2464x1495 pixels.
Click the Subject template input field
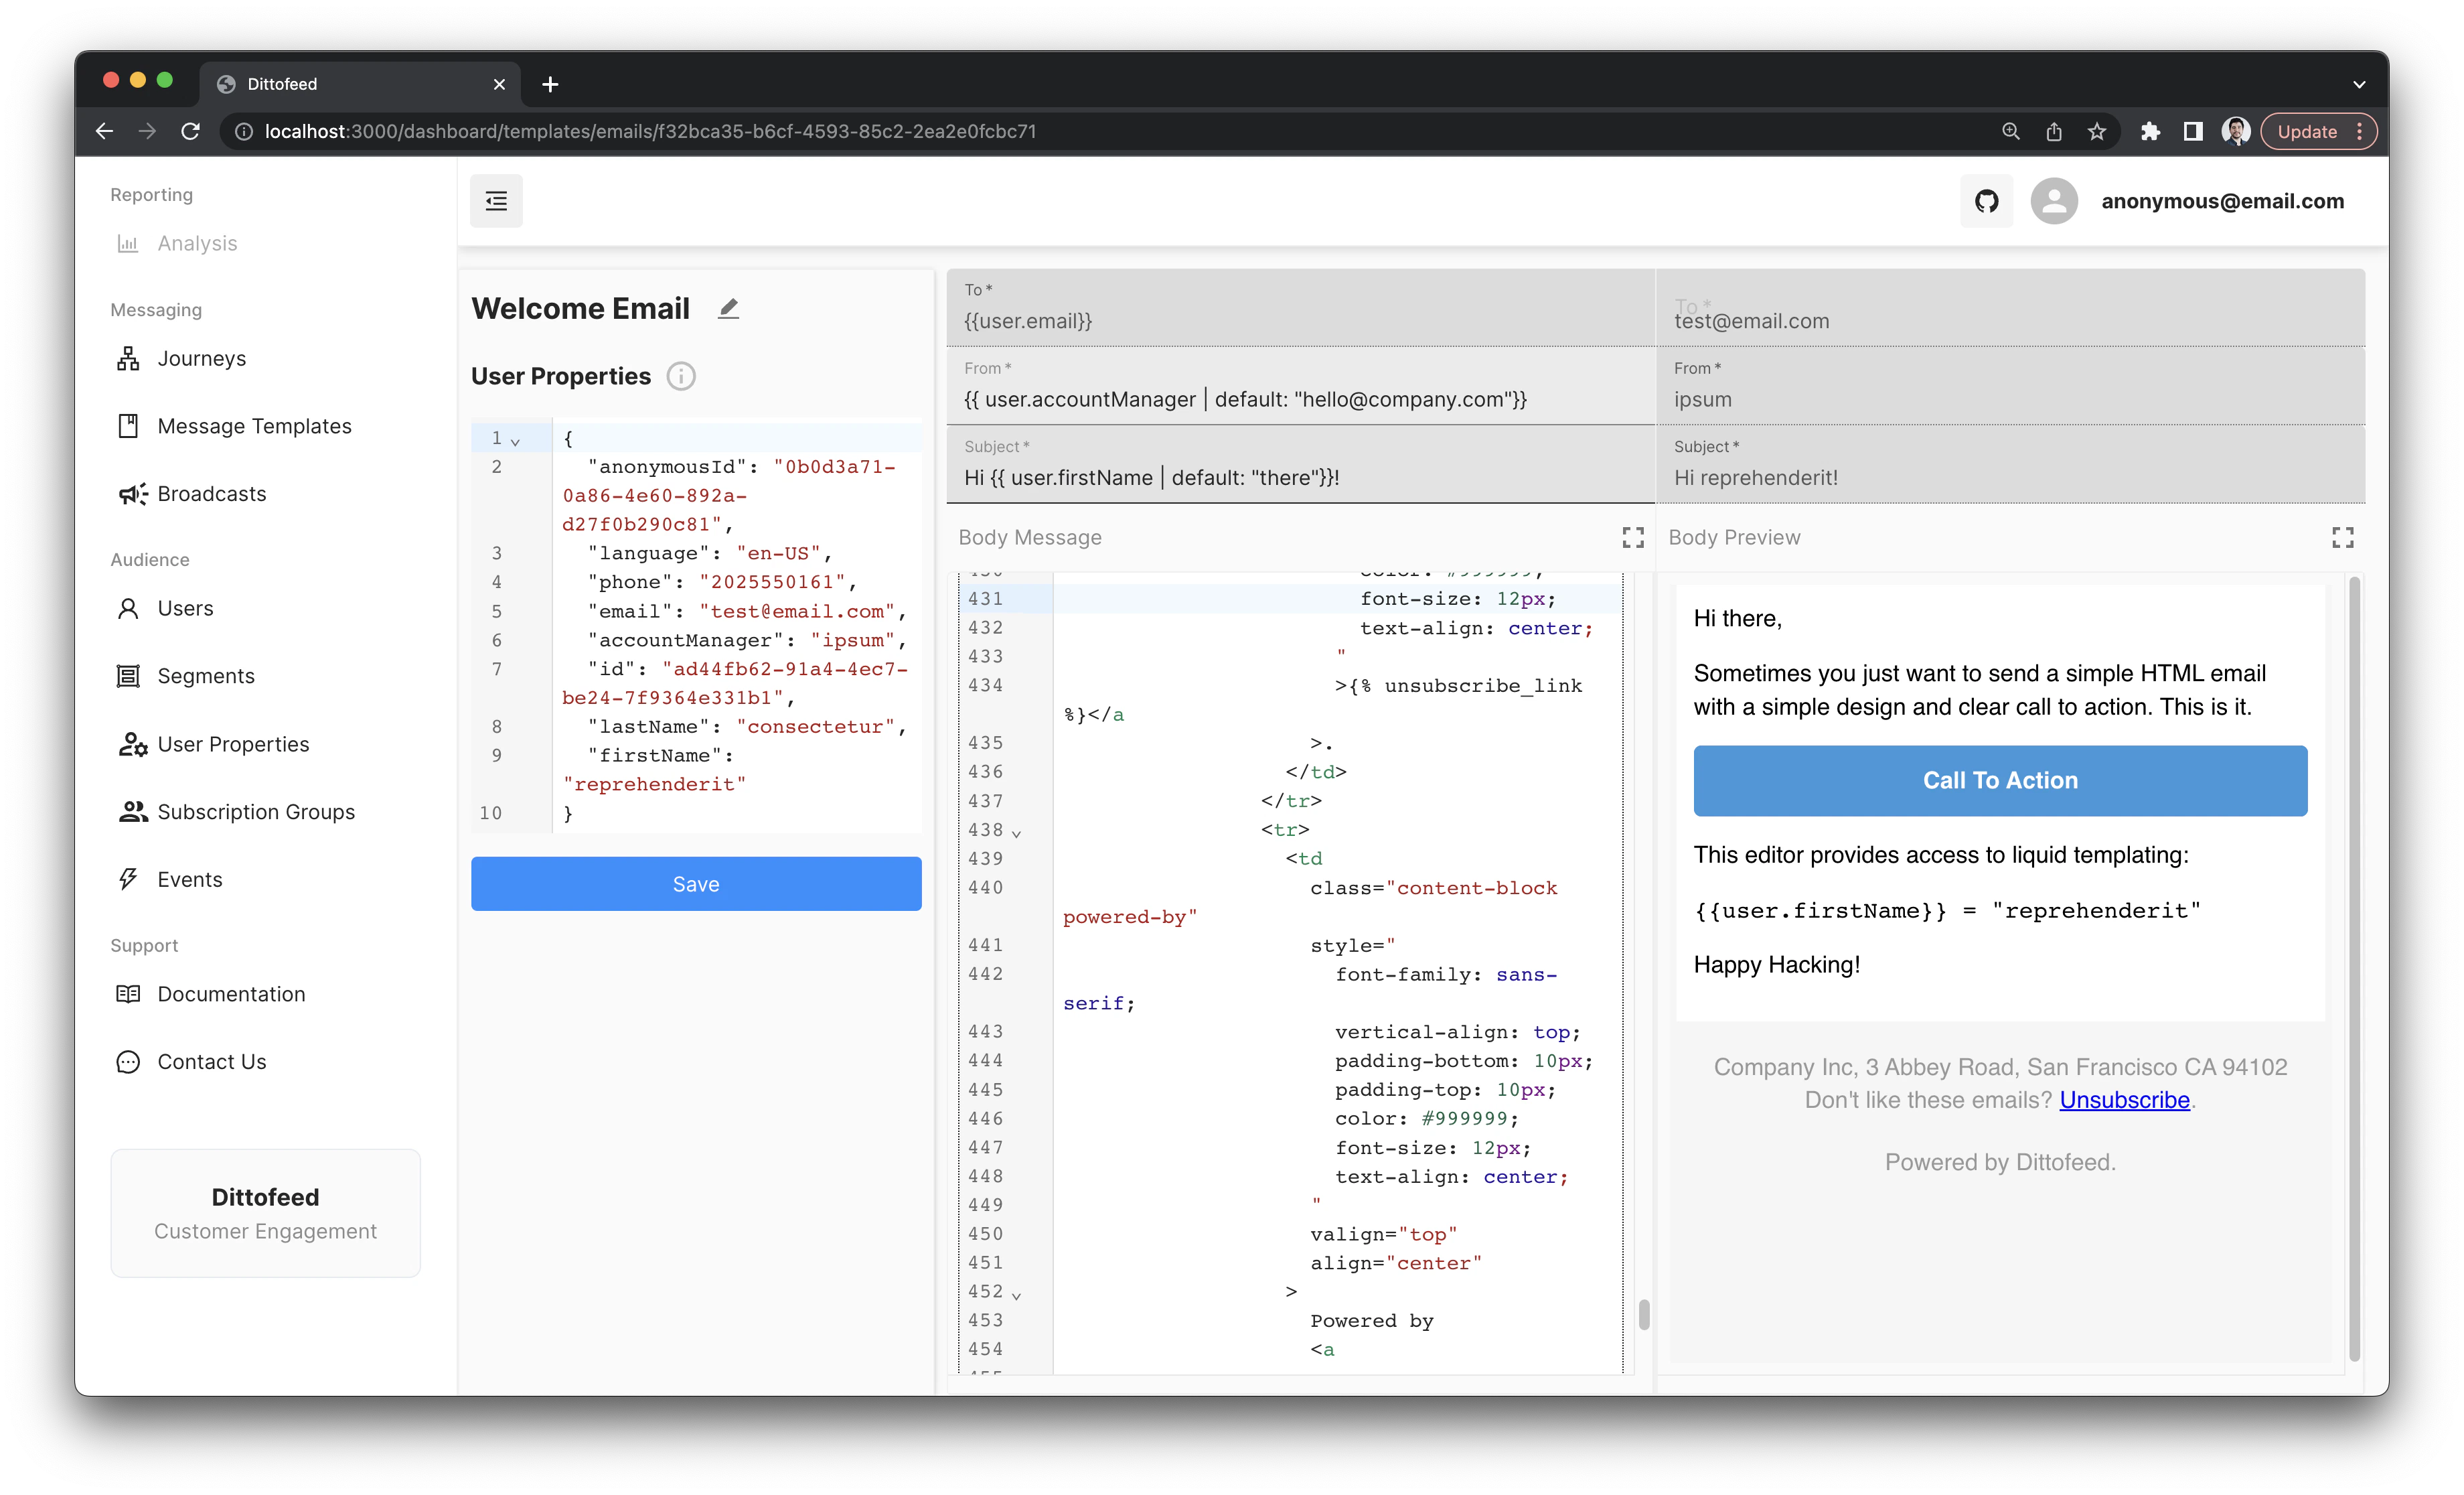coord(1300,478)
